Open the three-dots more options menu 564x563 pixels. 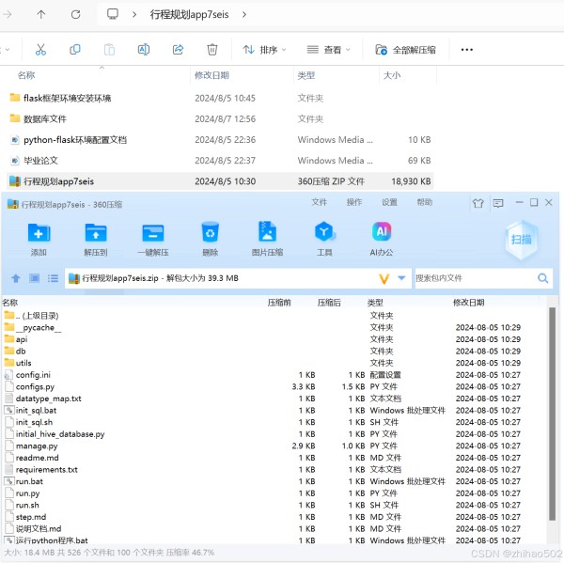[466, 50]
